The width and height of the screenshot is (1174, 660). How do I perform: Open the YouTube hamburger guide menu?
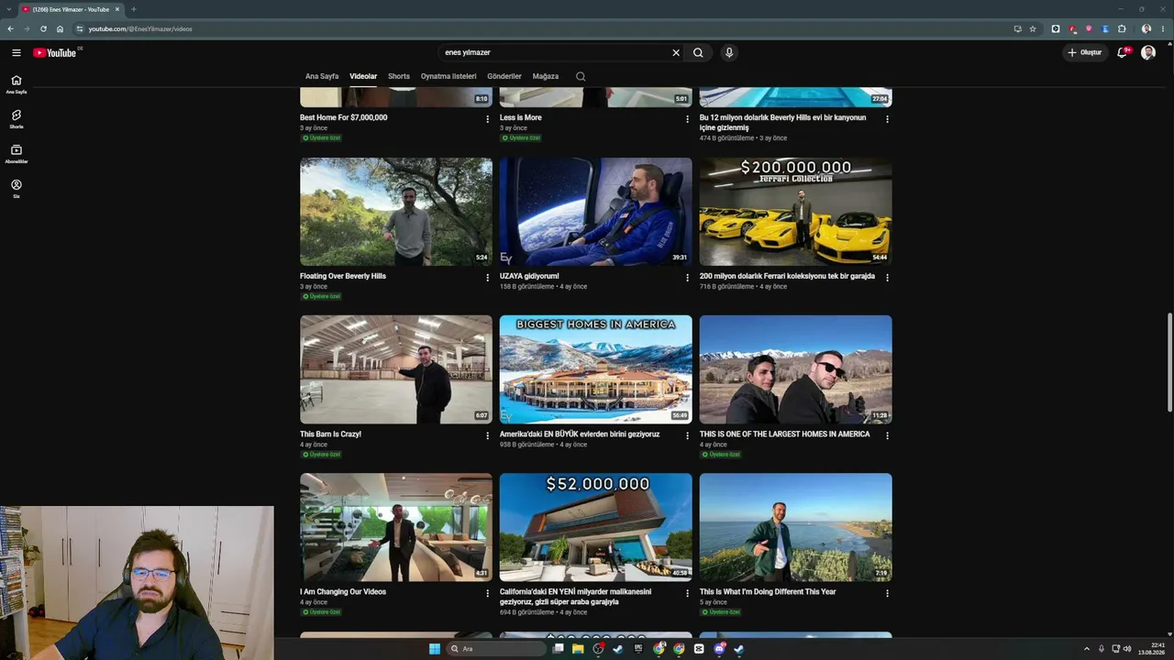point(16,52)
